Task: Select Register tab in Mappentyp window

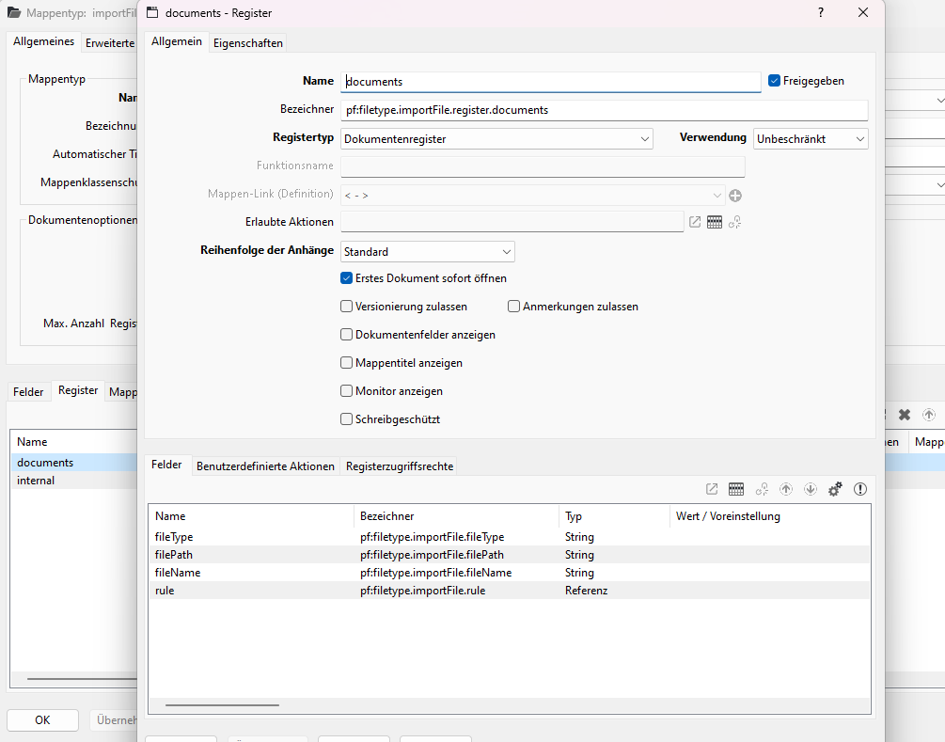Action: (x=78, y=390)
